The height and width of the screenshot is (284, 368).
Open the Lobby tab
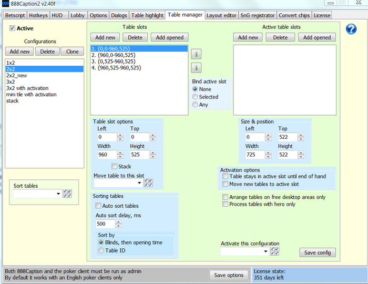coord(78,15)
